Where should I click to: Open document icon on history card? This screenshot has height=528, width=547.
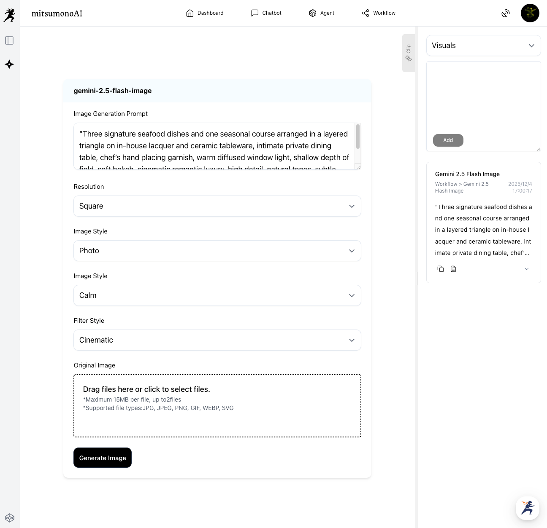453,269
